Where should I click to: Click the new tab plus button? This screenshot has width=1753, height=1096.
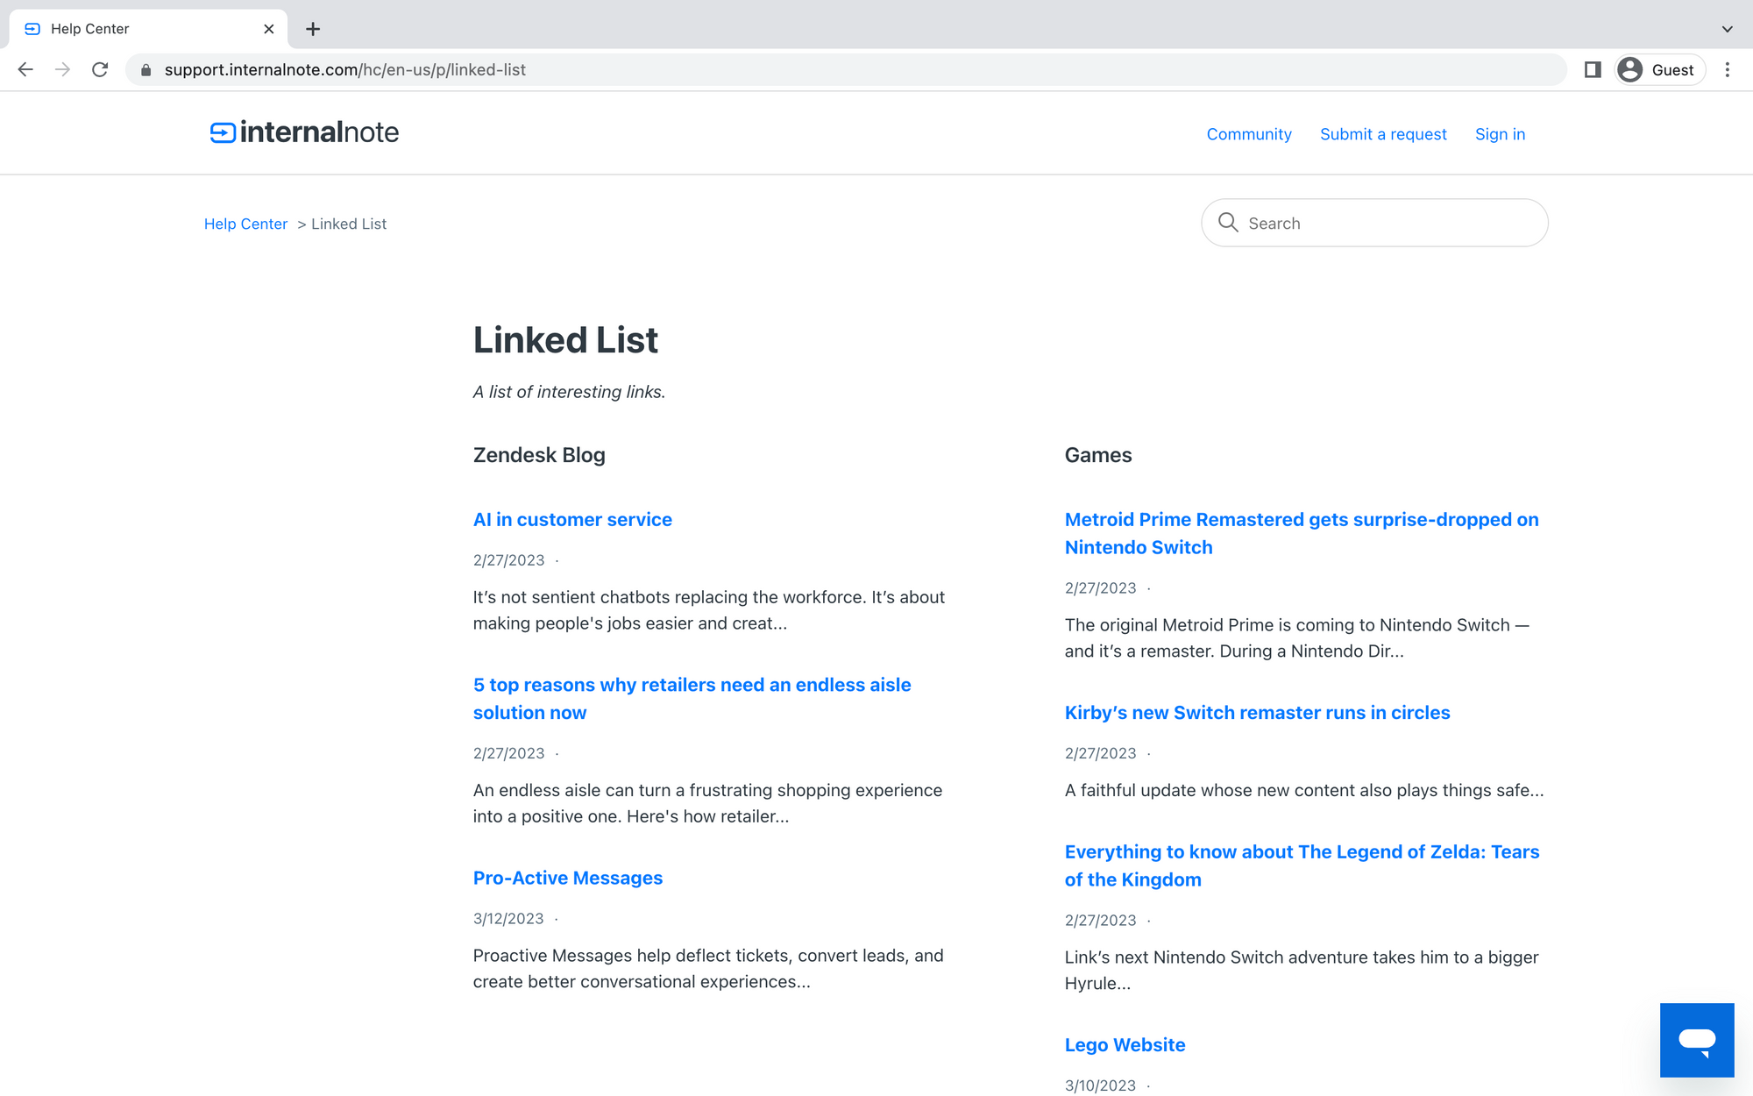pyautogui.click(x=313, y=29)
